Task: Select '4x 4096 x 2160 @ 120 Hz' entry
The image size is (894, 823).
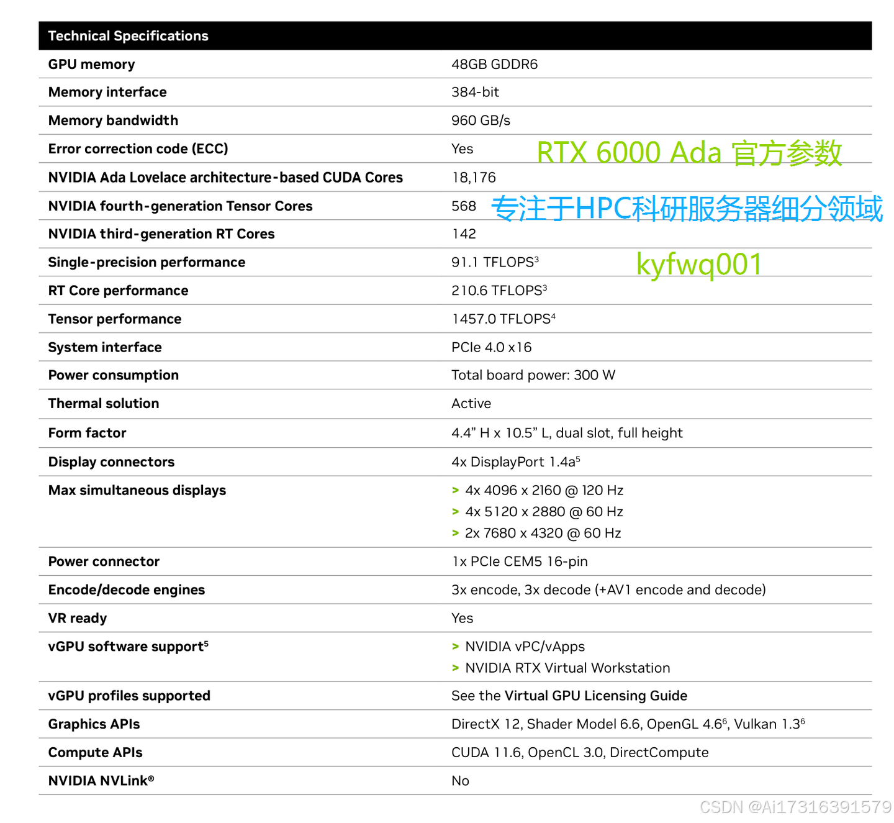Action: [x=544, y=491]
